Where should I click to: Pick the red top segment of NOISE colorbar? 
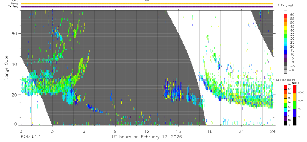[x=294, y=89]
